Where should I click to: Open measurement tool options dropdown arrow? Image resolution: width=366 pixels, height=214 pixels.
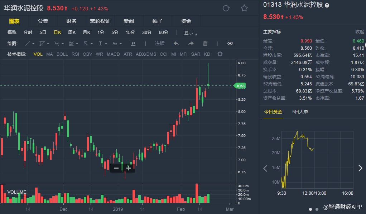coord(106,44)
